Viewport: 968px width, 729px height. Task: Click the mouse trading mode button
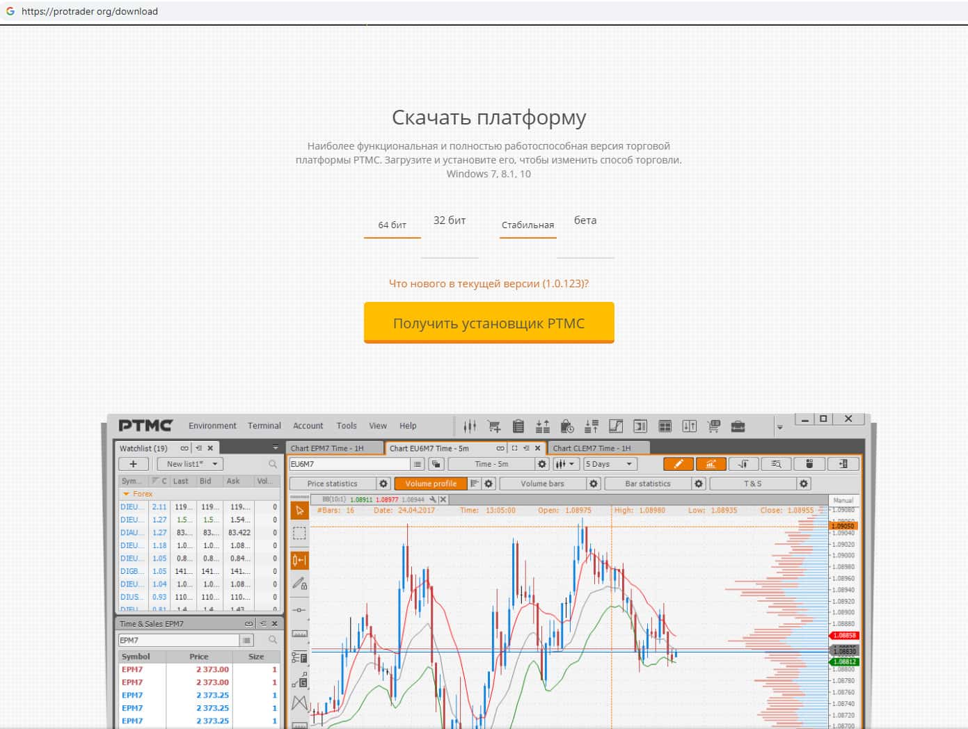click(809, 464)
